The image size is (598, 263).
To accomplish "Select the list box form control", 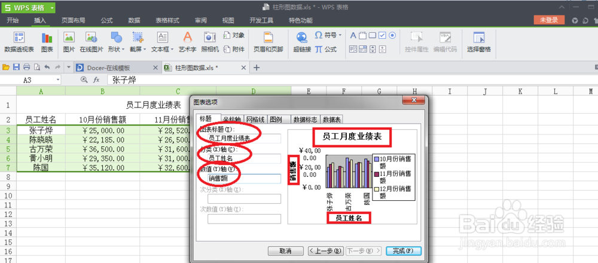I will (353, 49).
